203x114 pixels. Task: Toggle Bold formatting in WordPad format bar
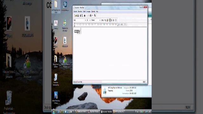tap(102, 20)
